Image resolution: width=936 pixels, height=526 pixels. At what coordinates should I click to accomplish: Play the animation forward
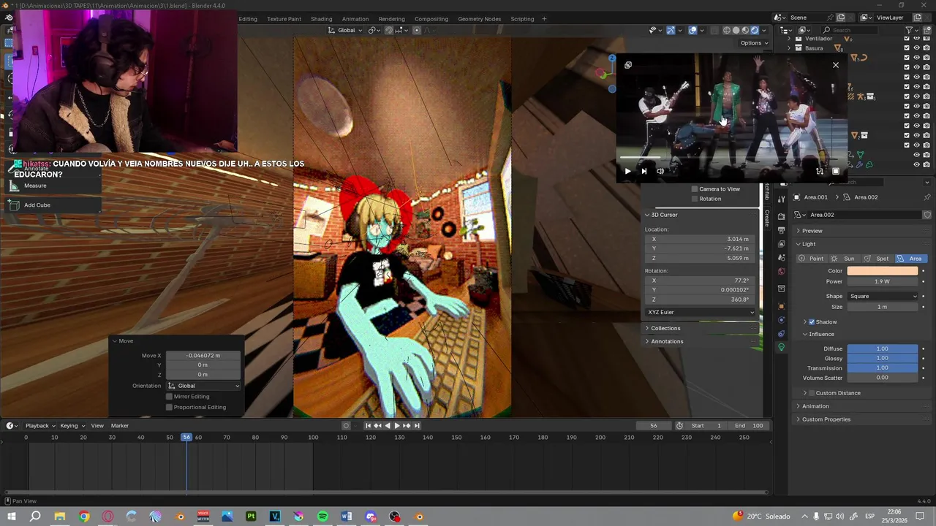coord(397,426)
